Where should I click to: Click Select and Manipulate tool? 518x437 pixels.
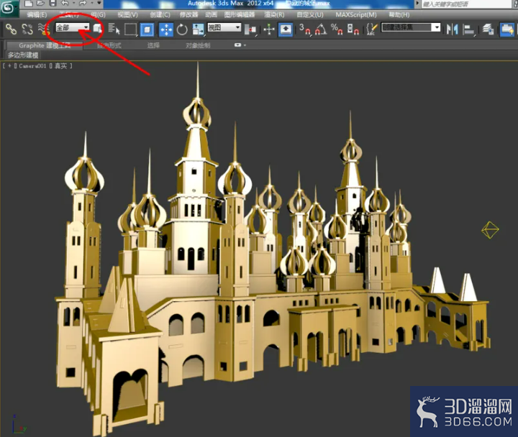[x=269, y=29]
